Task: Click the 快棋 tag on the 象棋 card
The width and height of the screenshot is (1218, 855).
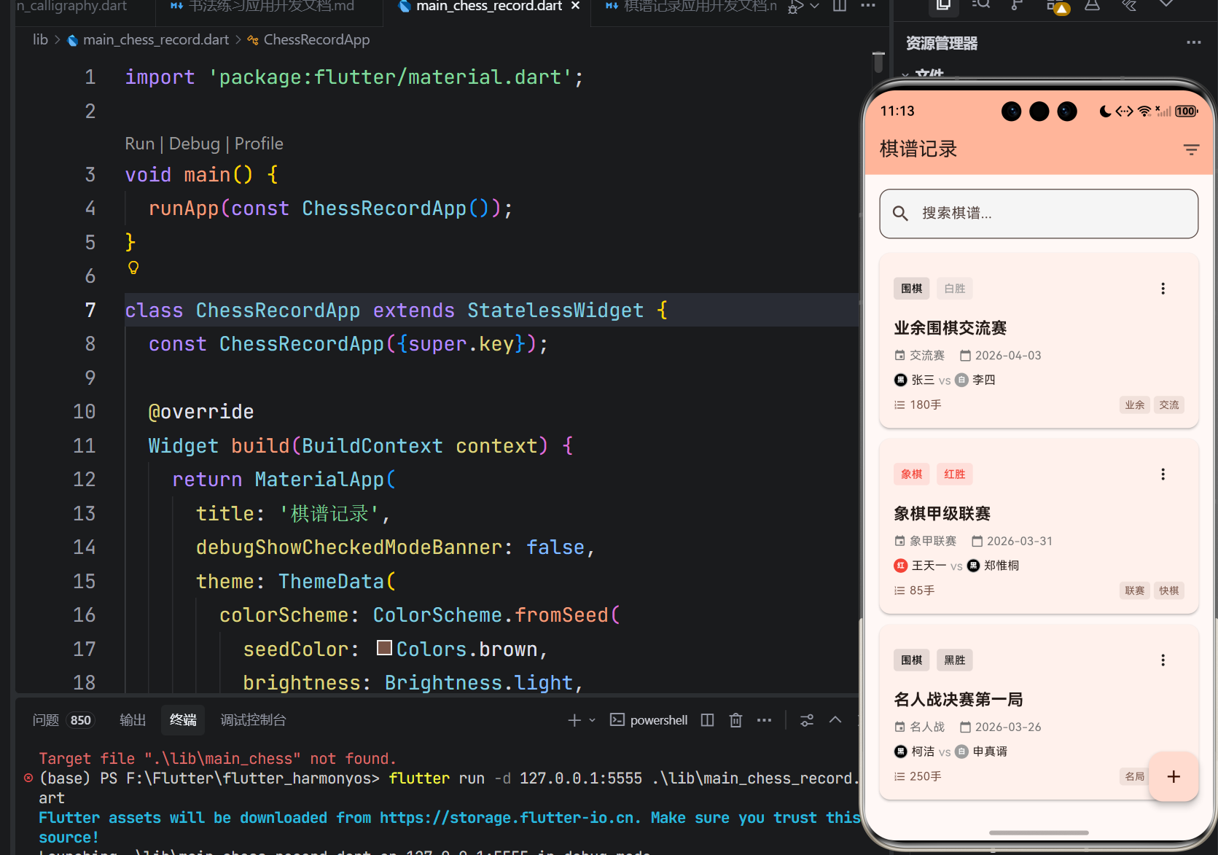Action: pyautogui.click(x=1169, y=591)
